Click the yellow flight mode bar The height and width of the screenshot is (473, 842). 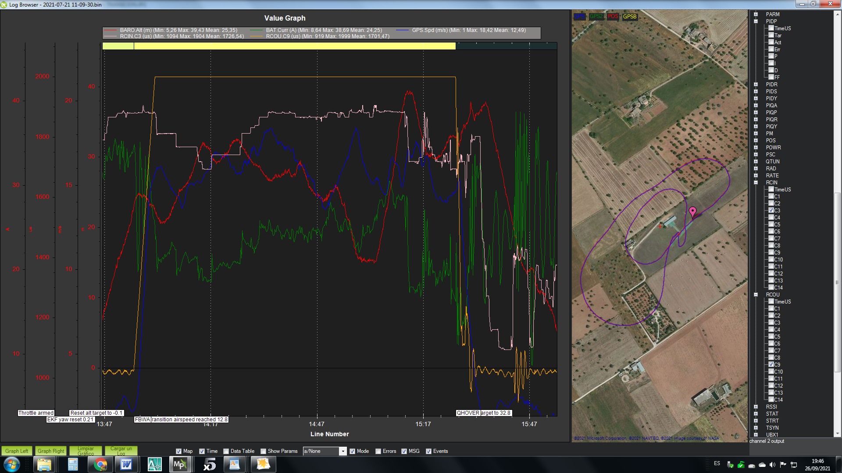click(x=294, y=46)
